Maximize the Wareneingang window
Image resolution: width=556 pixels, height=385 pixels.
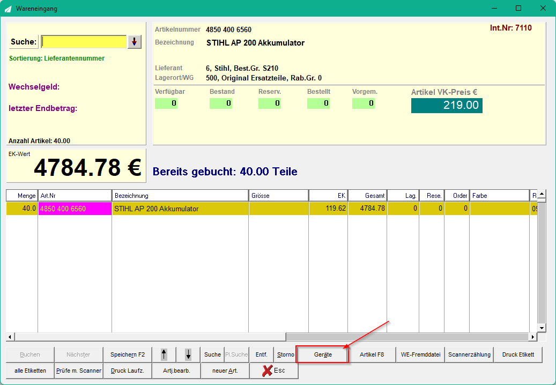tap(518, 8)
